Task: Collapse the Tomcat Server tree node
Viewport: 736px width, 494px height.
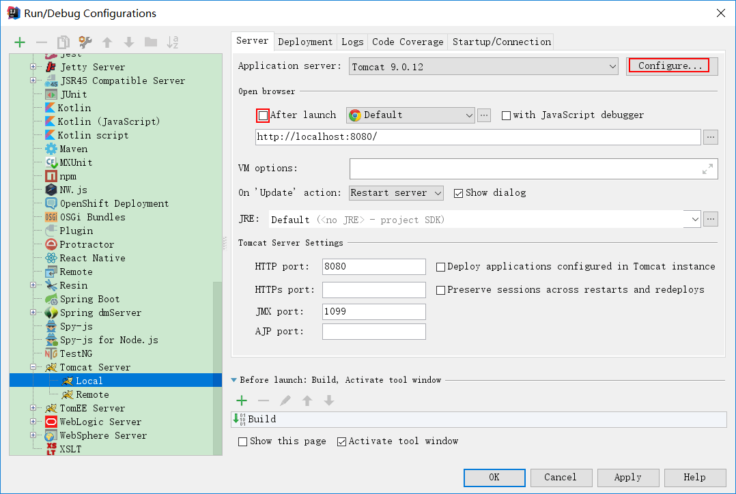Action: 33,367
